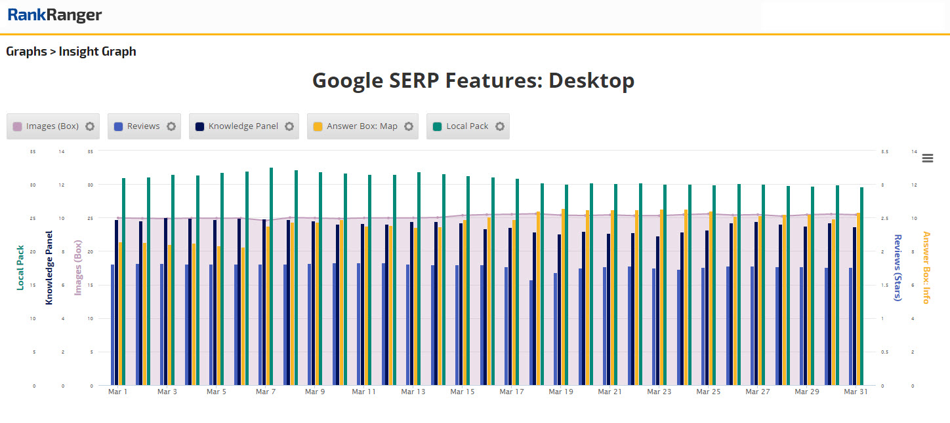
Task: Open the Local Pack gear settings
Action: coord(499,126)
